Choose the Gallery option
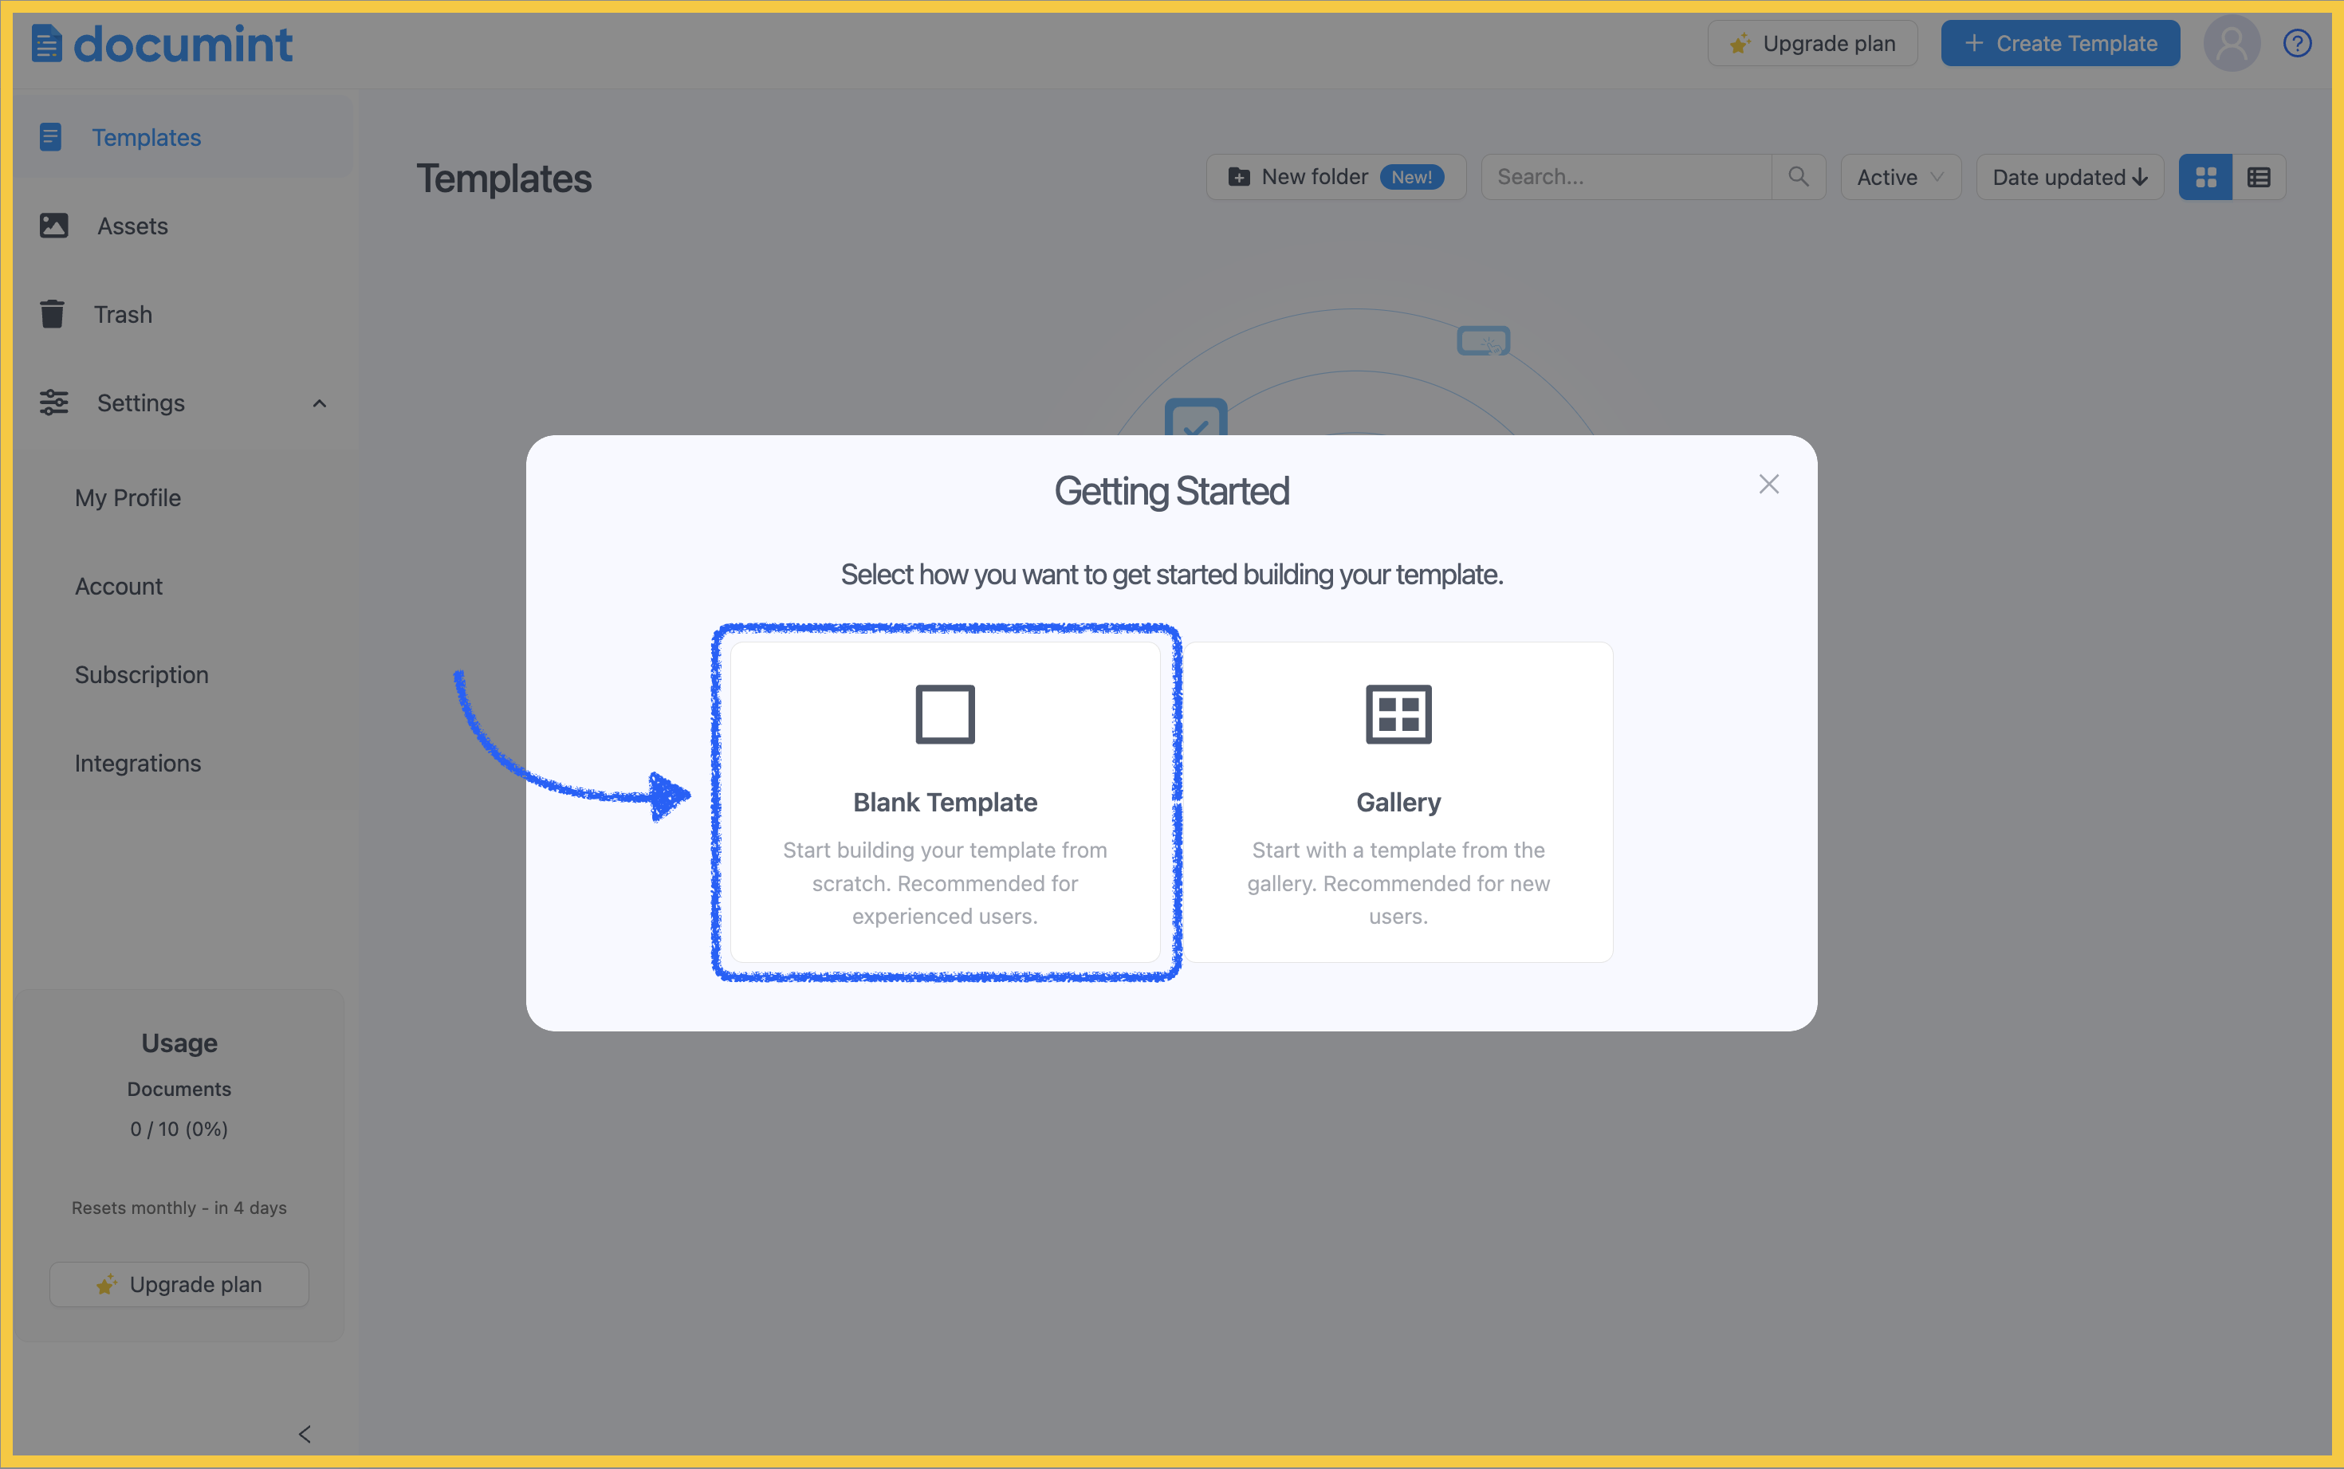The image size is (2344, 1469). click(1398, 803)
